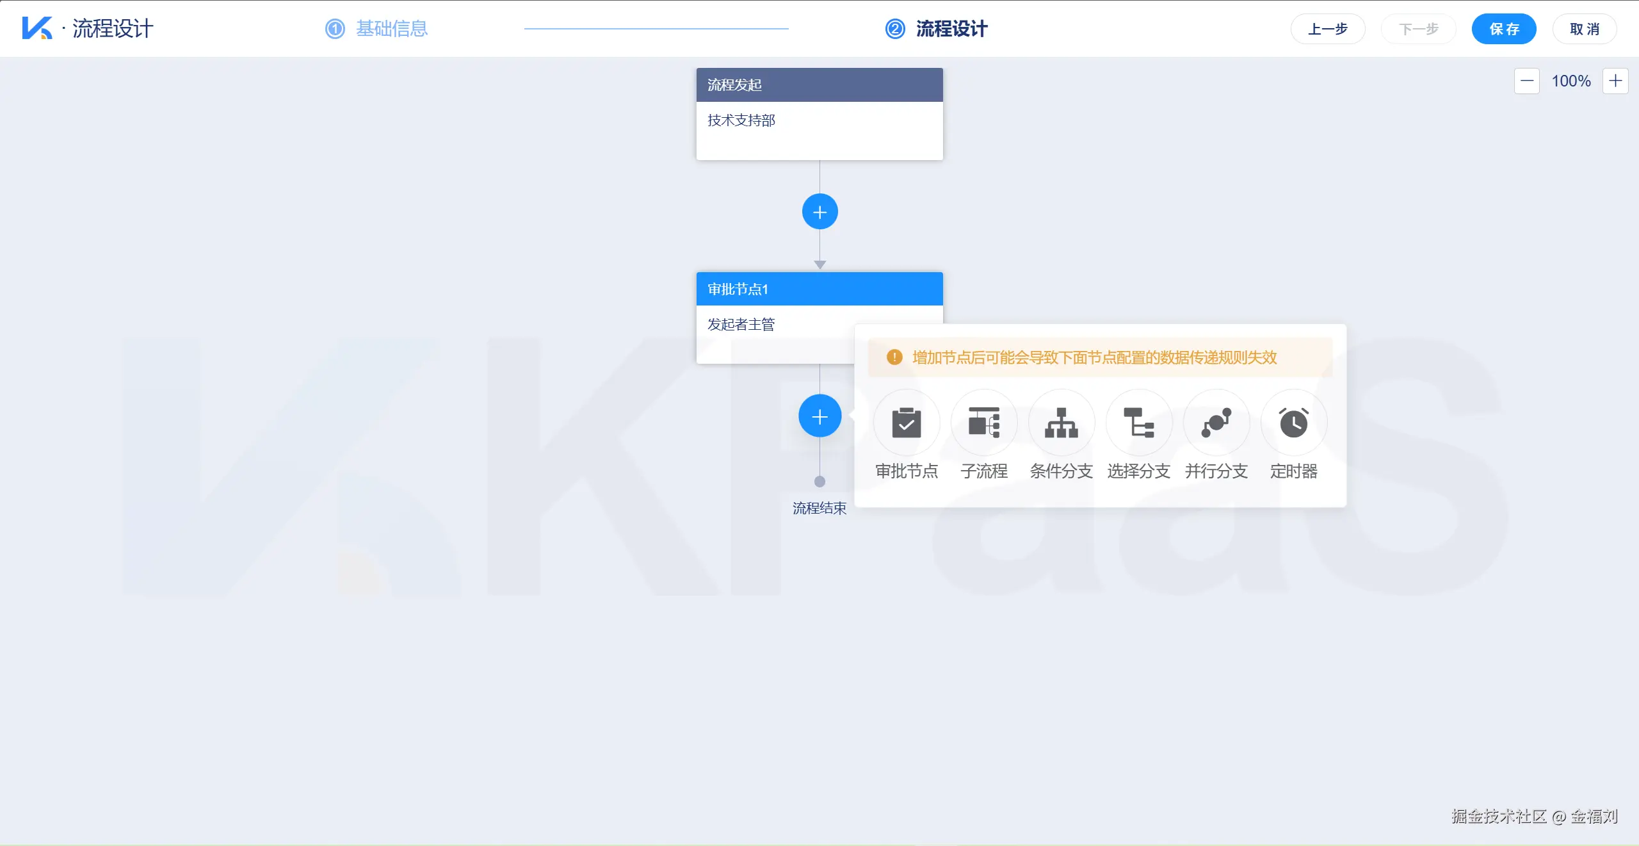
Task: Save the flow with 保存 button
Action: pos(1503,29)
